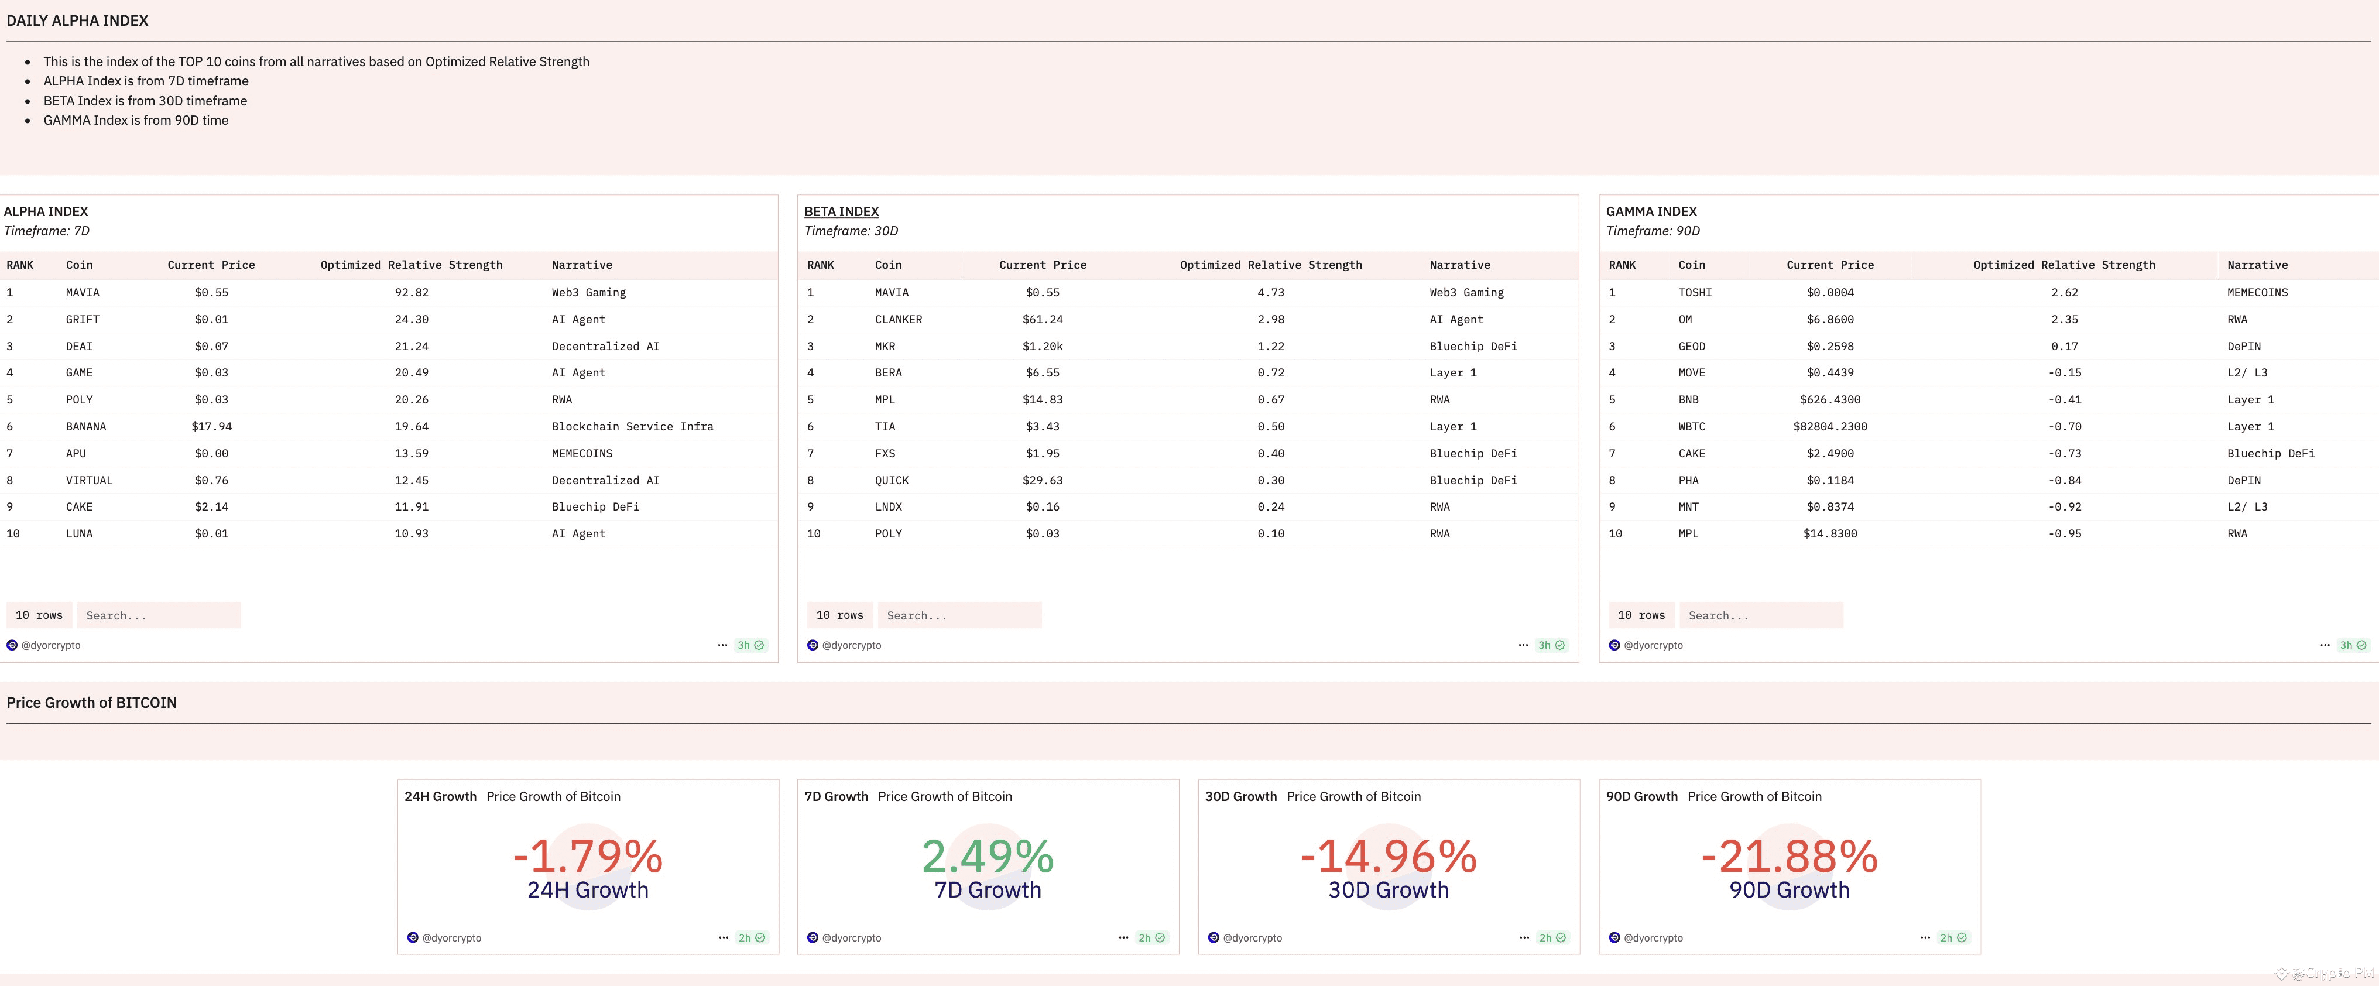Sort BETA INDEX by Current Price header
This screenshot has width=2379, height=986.
pos(1043,265)
